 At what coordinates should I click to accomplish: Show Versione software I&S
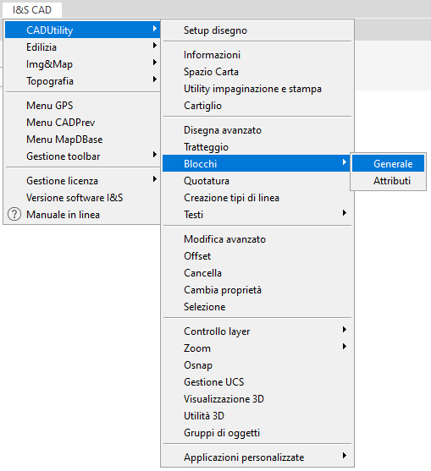82,198
